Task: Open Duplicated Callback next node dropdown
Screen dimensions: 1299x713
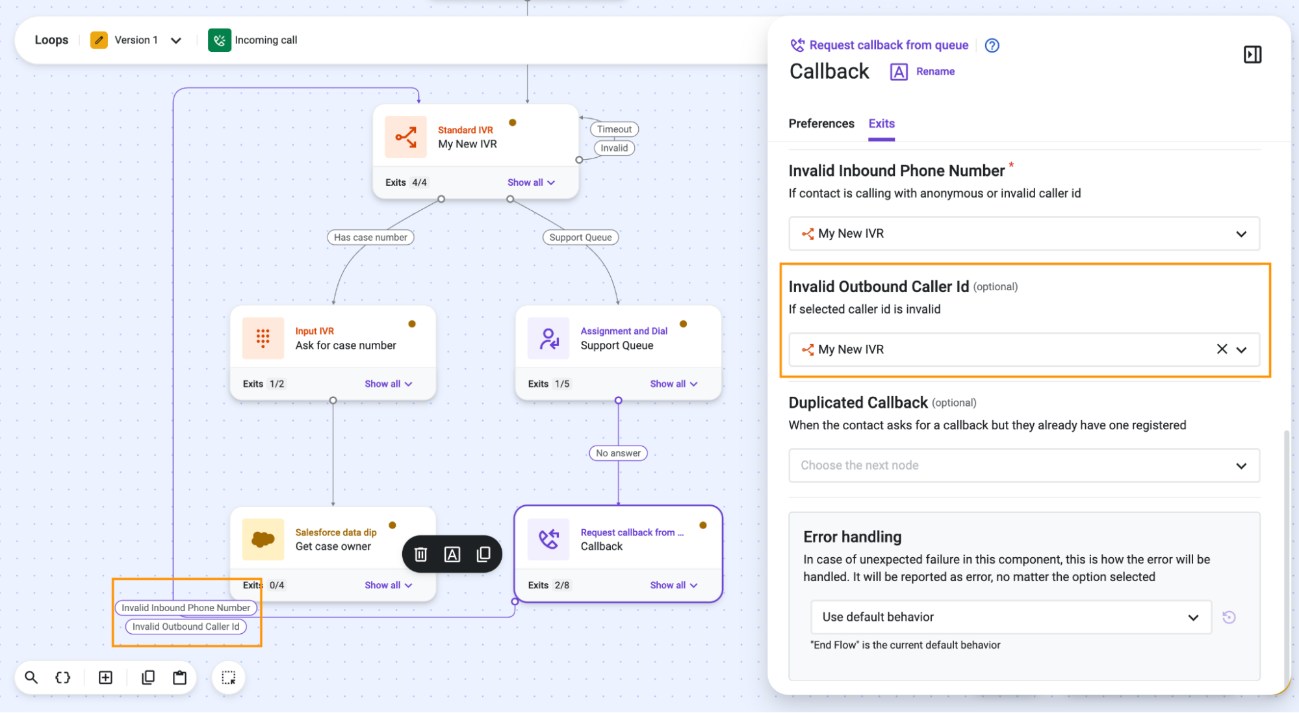Action: (x=1024, y=466)
